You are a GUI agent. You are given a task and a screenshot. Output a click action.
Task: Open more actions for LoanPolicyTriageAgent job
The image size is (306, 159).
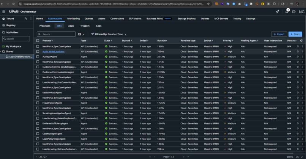coord(302,139)
